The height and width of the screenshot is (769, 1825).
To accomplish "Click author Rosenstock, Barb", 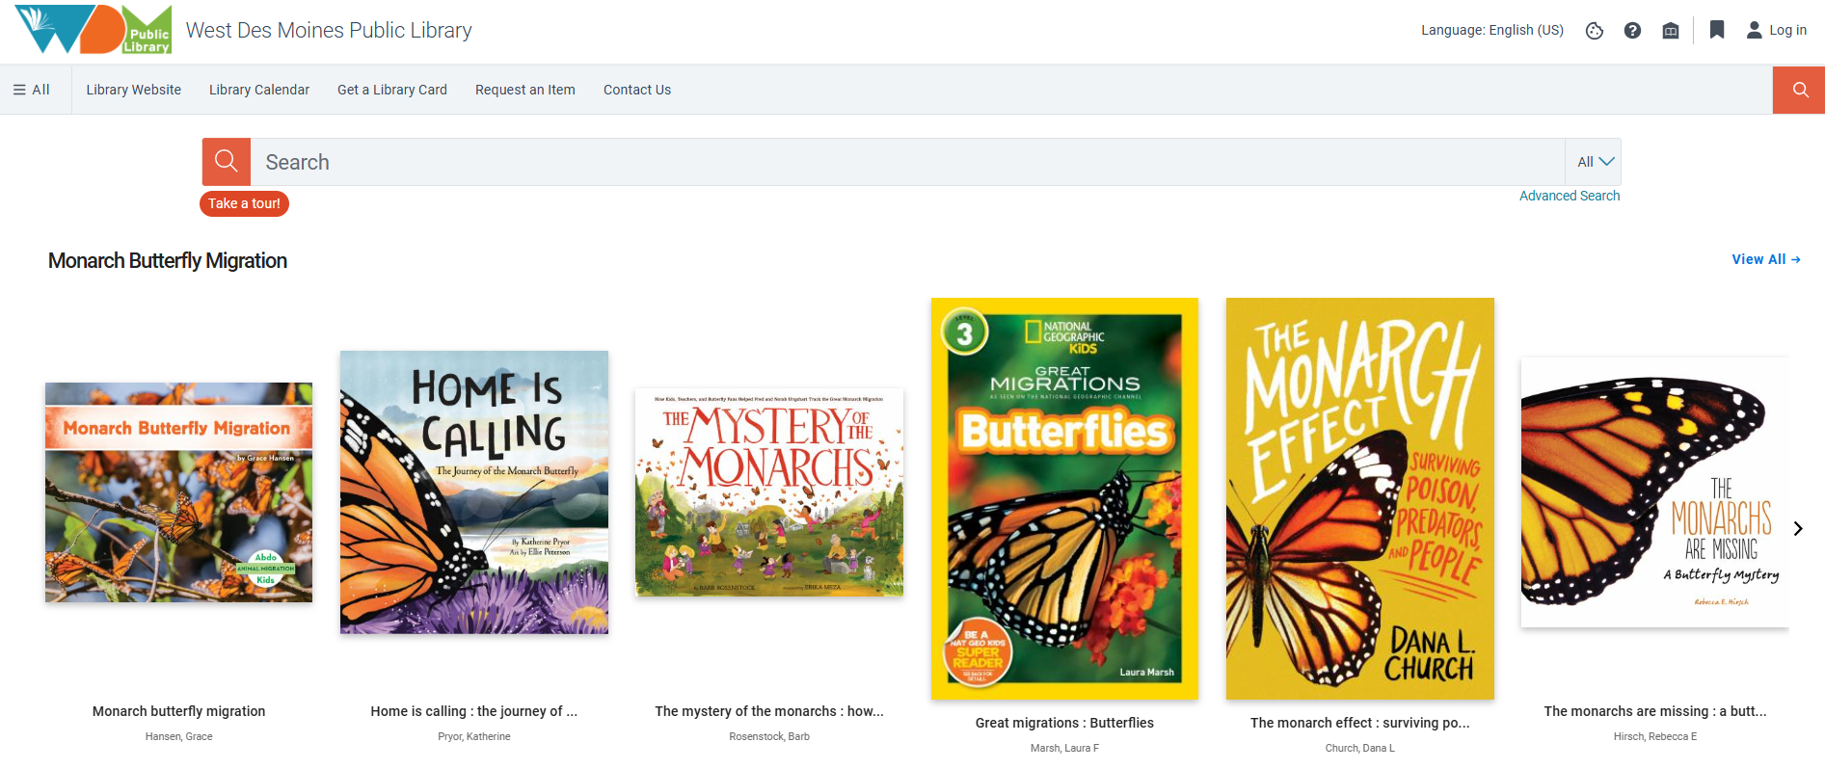I will [x=769, y=736].
